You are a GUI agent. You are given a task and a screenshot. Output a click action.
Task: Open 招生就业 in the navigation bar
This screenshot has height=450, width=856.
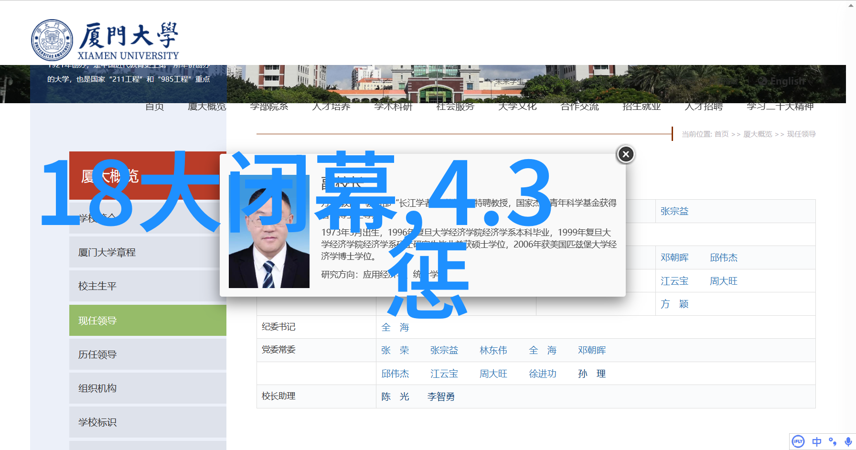click(642, 107)
